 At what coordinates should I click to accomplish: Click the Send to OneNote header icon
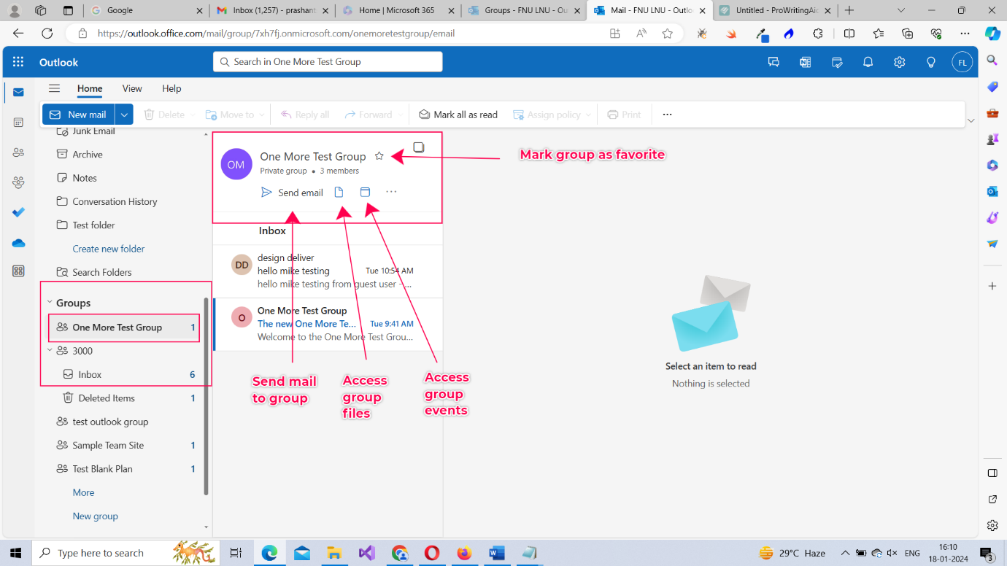[805, 62]
